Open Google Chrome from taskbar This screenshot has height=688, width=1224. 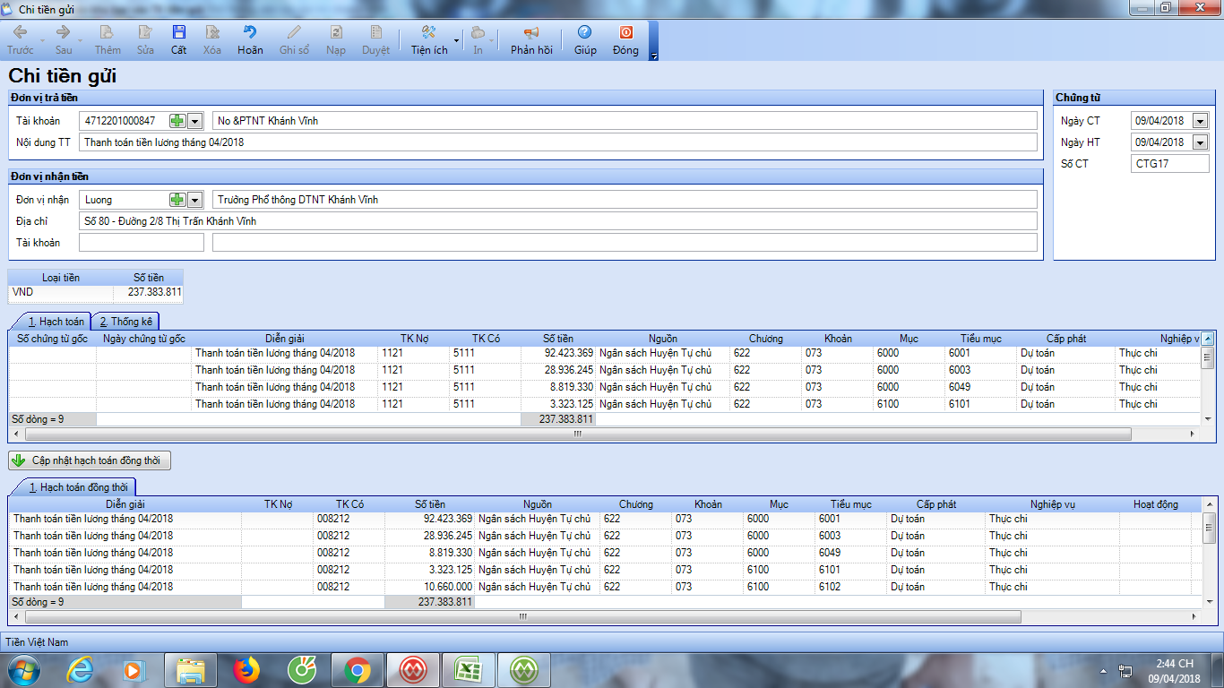(357, 669)
